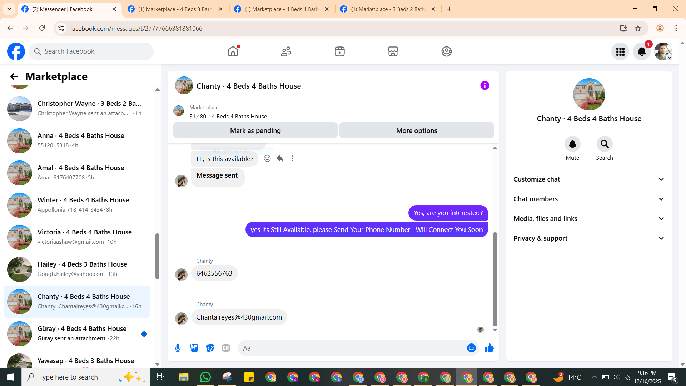Image resolution: width=686 pixels, height=386 pixels.
Task: Reply to 'Hi, is this available?' message
Action: click(280, 158)
